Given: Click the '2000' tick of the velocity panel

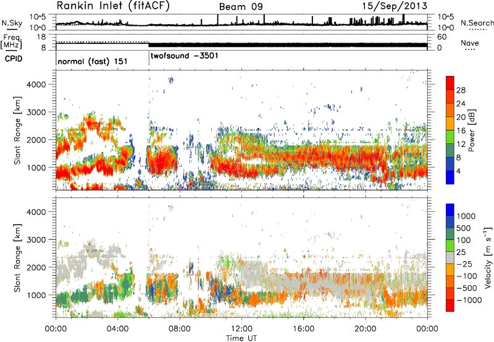Looking at the screenshot, I should coord(36,267).
